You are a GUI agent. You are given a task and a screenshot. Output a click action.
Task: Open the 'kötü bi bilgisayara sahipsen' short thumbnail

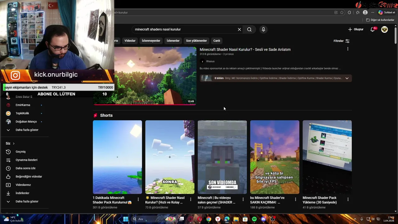tap(275, 157)
